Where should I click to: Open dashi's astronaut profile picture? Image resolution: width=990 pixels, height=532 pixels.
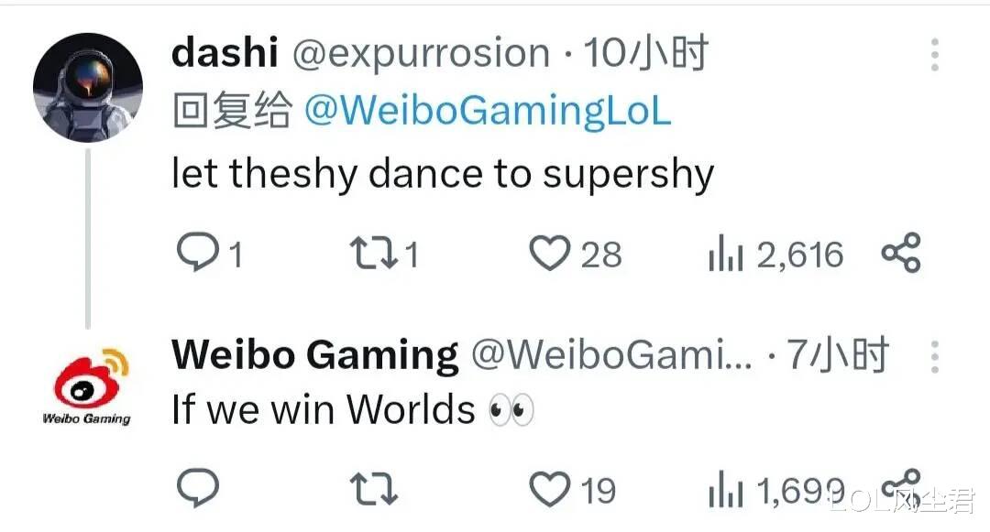pos(88,88)
